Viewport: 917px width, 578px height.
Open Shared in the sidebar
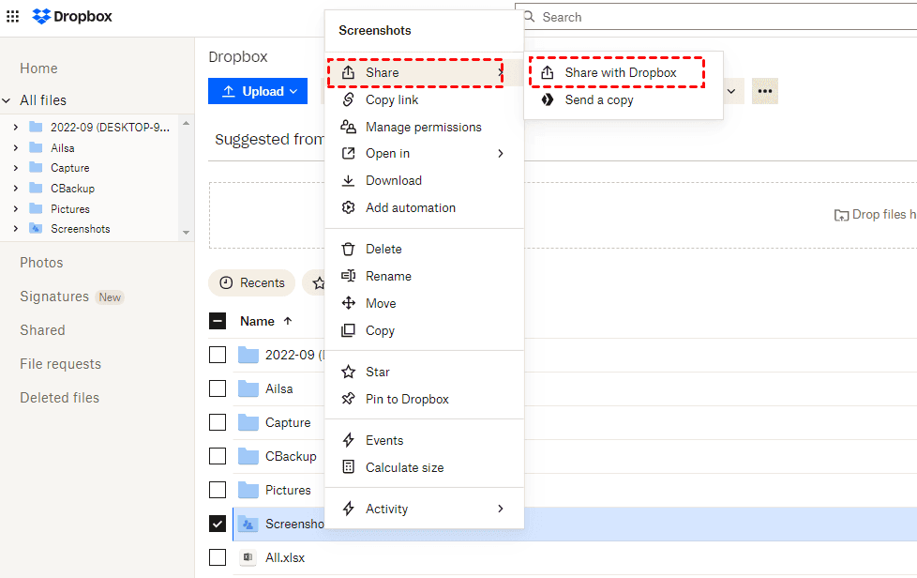click(42, 330)
